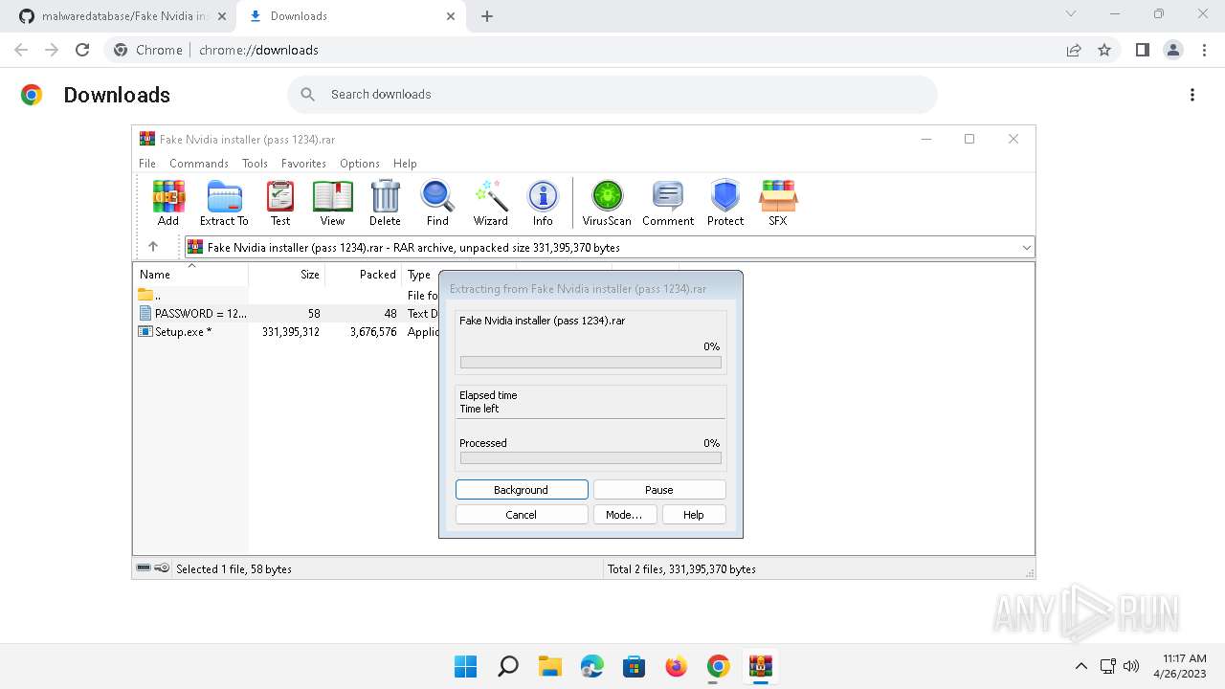The image size is (1225, 689).
Task: Reload the Chrome page
Action: [x=82, y=50]
